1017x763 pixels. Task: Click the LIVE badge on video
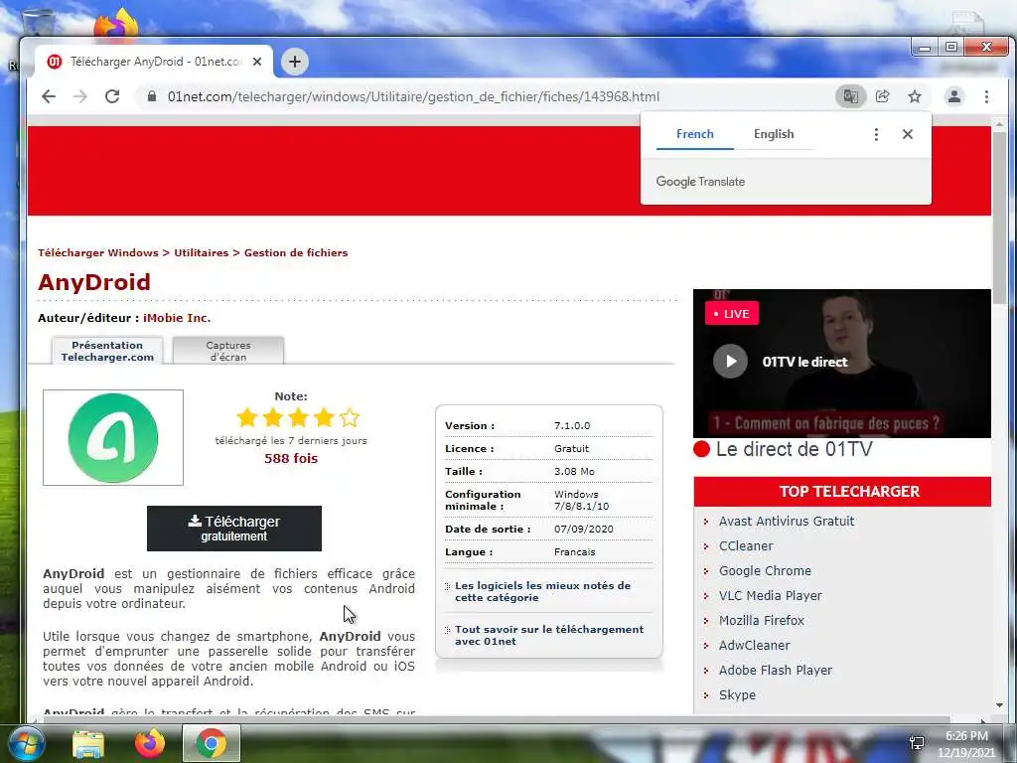point(732,313)
